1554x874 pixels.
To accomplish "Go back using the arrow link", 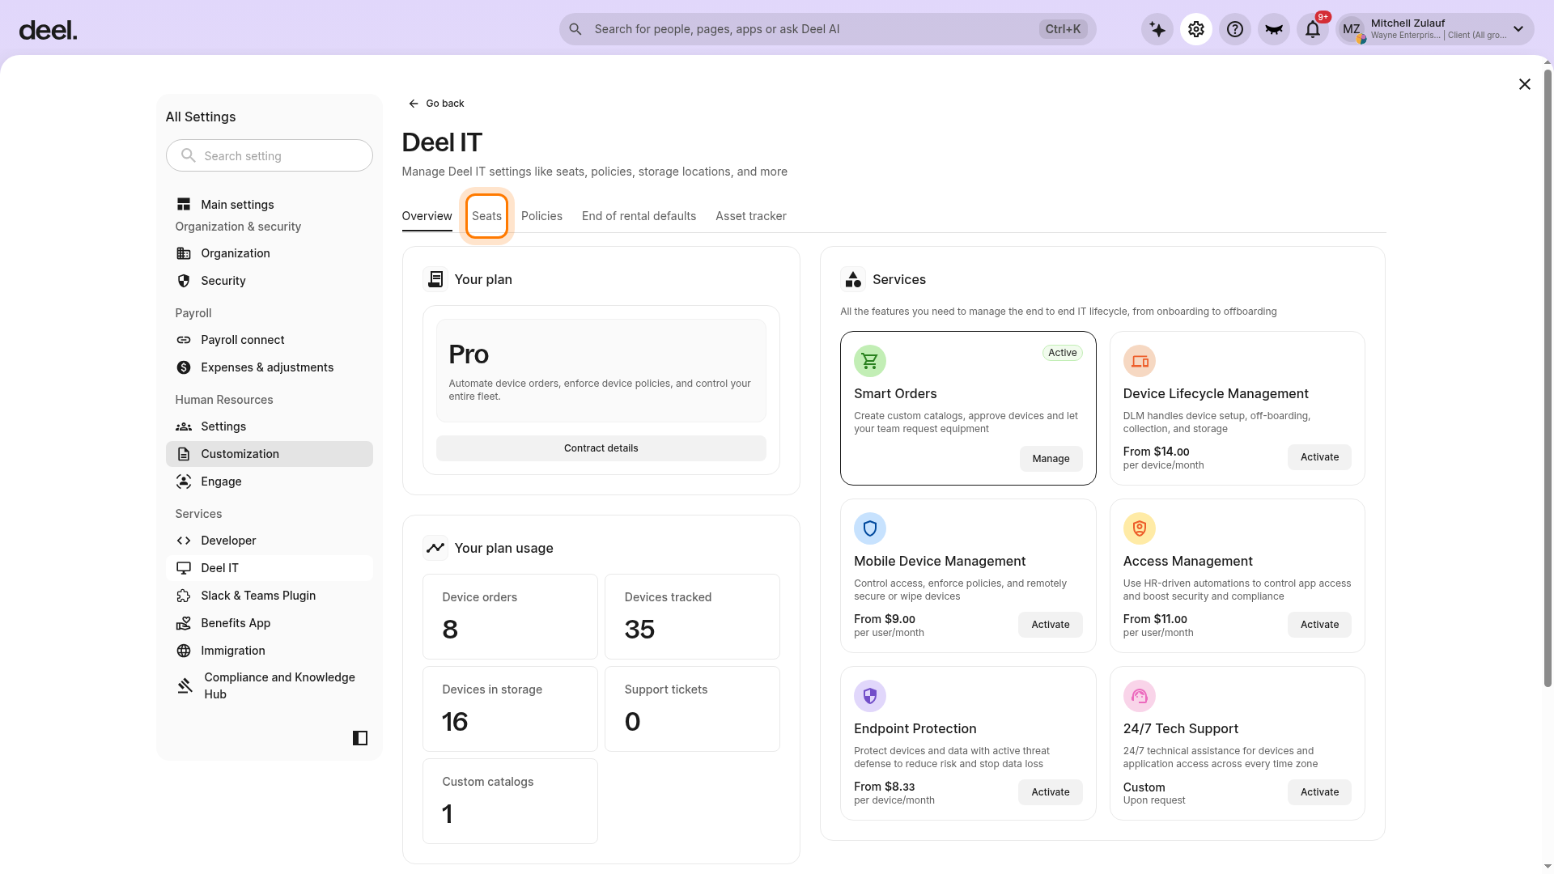I will coord(435,104).
